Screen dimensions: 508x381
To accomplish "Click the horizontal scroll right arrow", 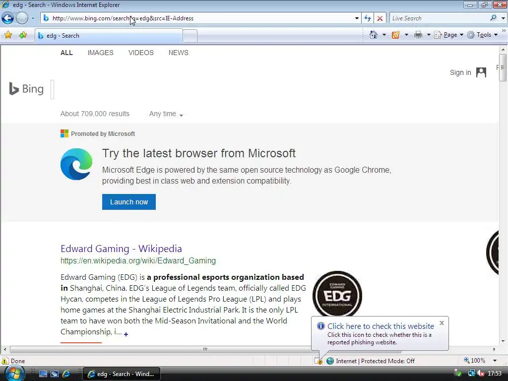I will coord(495,349).
